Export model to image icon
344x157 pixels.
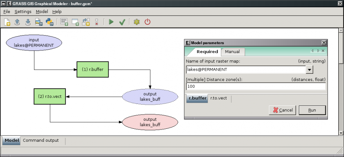(39, 22)
